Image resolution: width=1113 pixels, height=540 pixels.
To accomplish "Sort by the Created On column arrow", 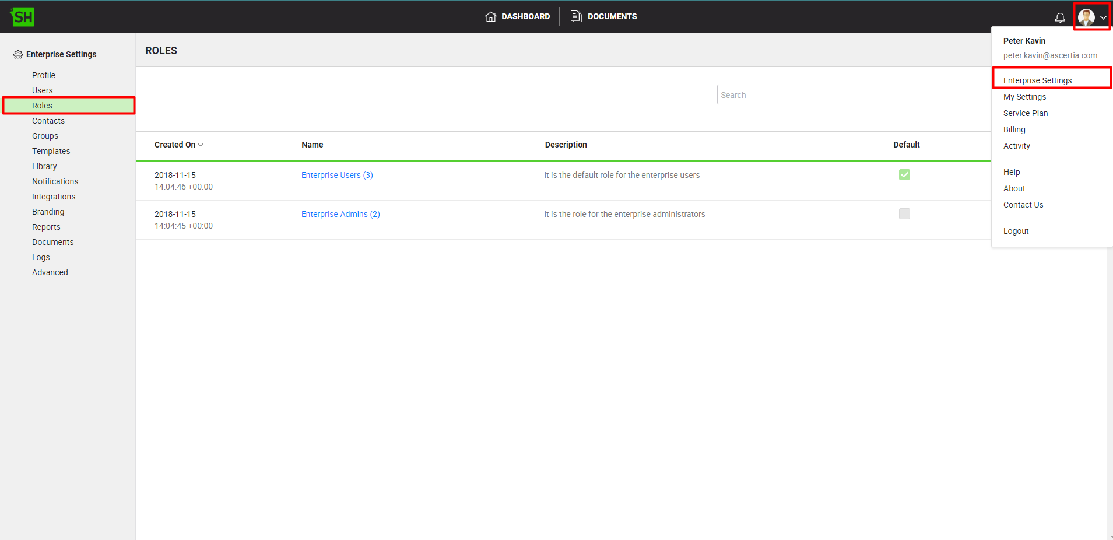I will (201, 145).
